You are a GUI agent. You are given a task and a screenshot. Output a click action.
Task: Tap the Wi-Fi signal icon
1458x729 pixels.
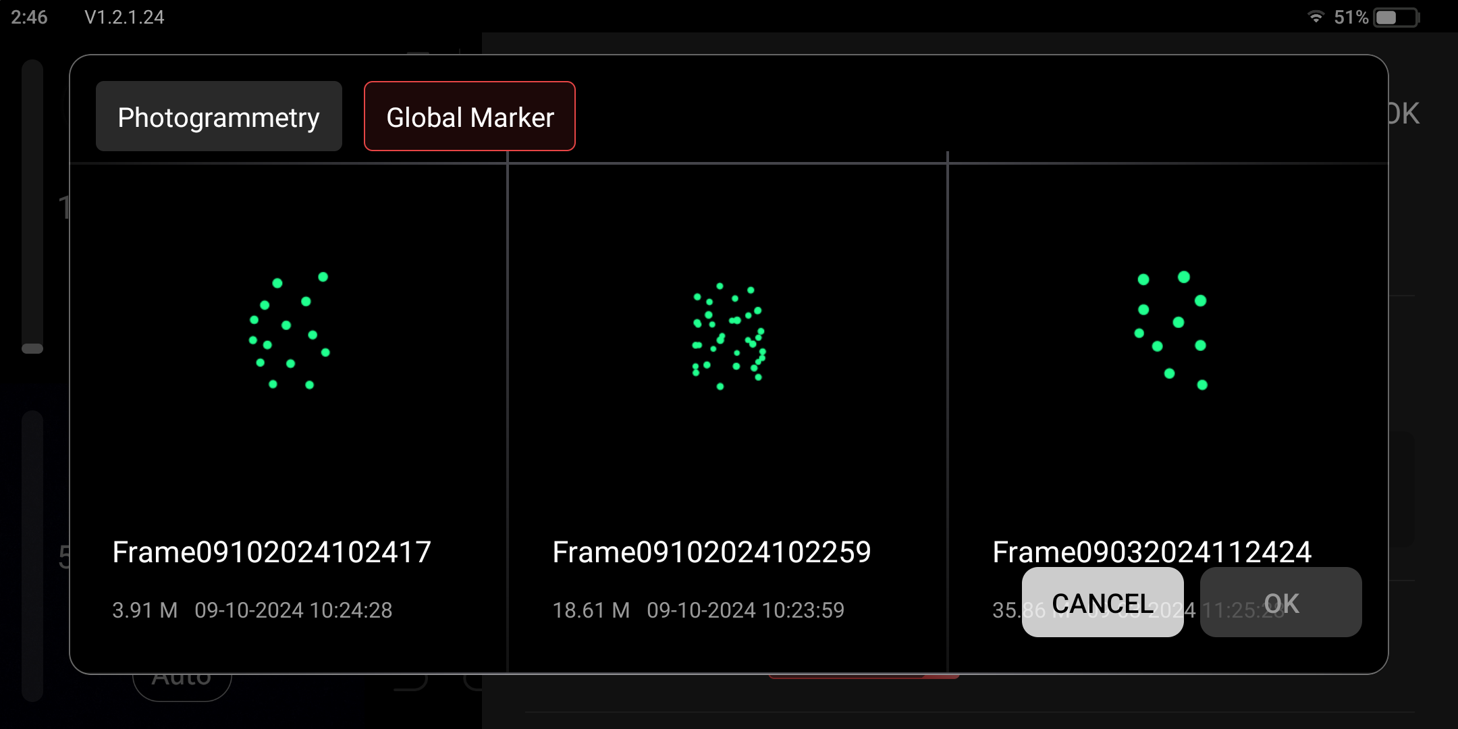(x=1316, y=17)
